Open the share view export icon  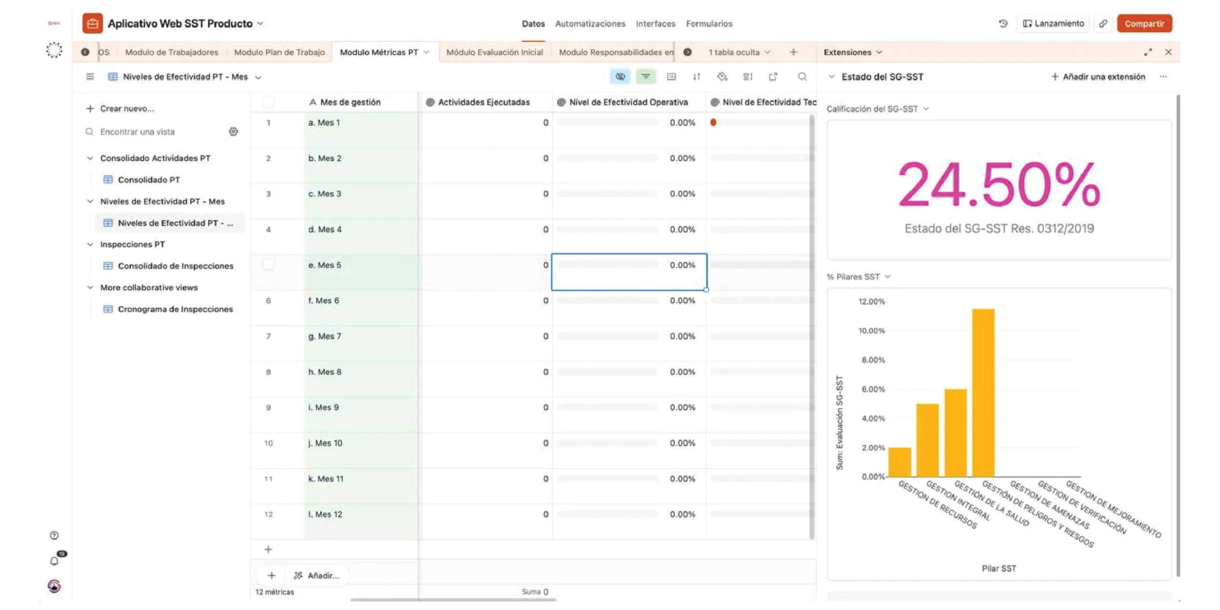click(773, 77)
